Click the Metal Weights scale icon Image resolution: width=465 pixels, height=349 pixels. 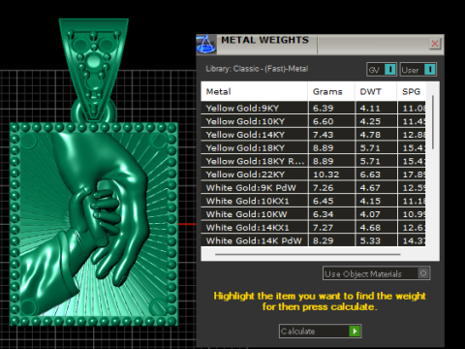click(206, 45)
